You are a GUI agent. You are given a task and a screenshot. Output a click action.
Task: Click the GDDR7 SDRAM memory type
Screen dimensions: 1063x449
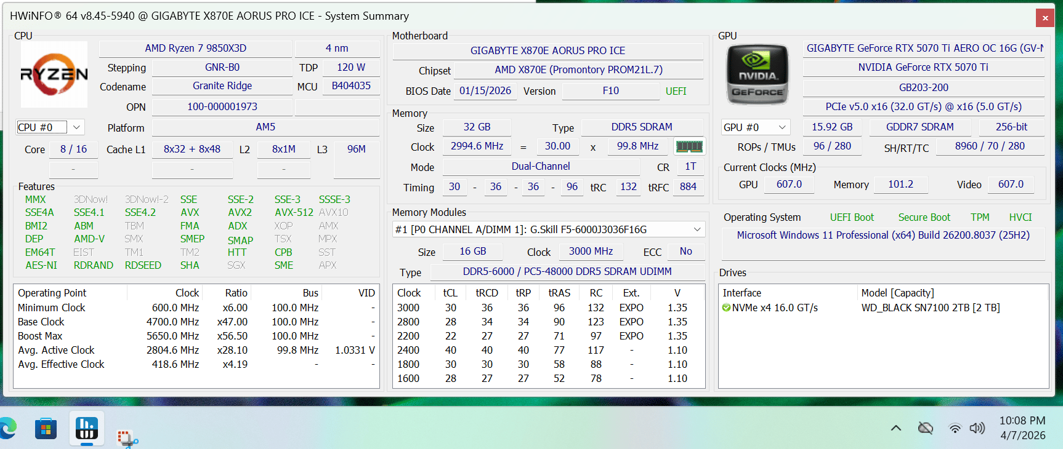[x=920, y=127]
